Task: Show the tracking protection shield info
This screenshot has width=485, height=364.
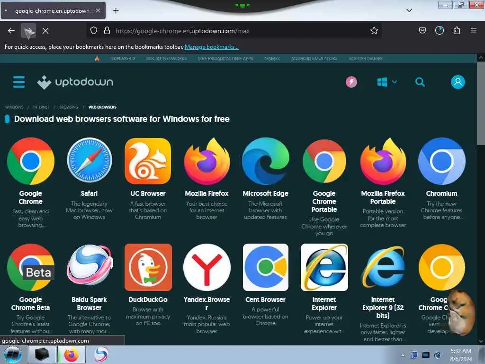Action: (94, 30)
